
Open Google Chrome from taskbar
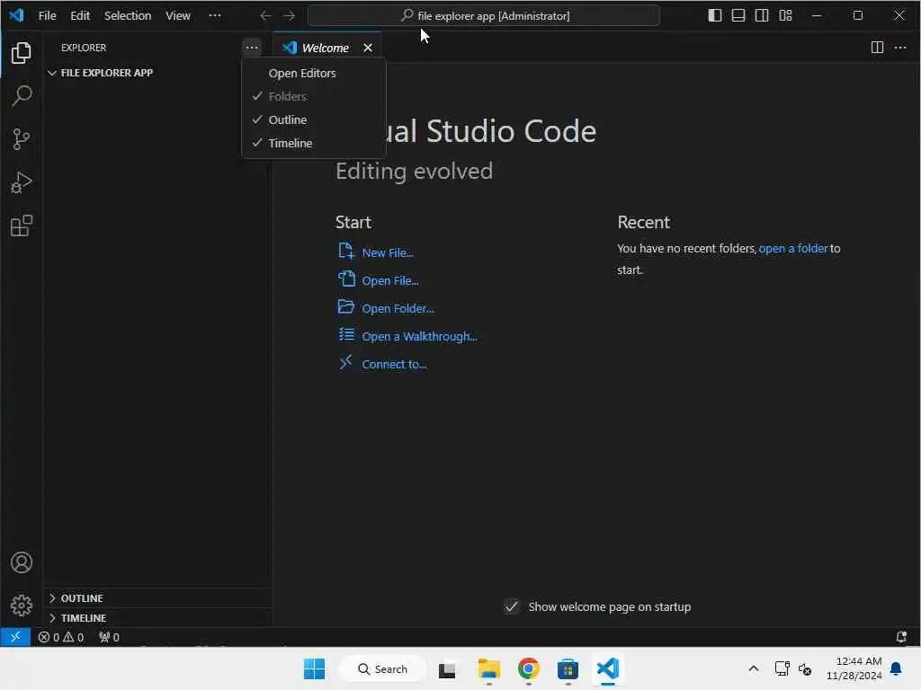click(x=529, y=668)
